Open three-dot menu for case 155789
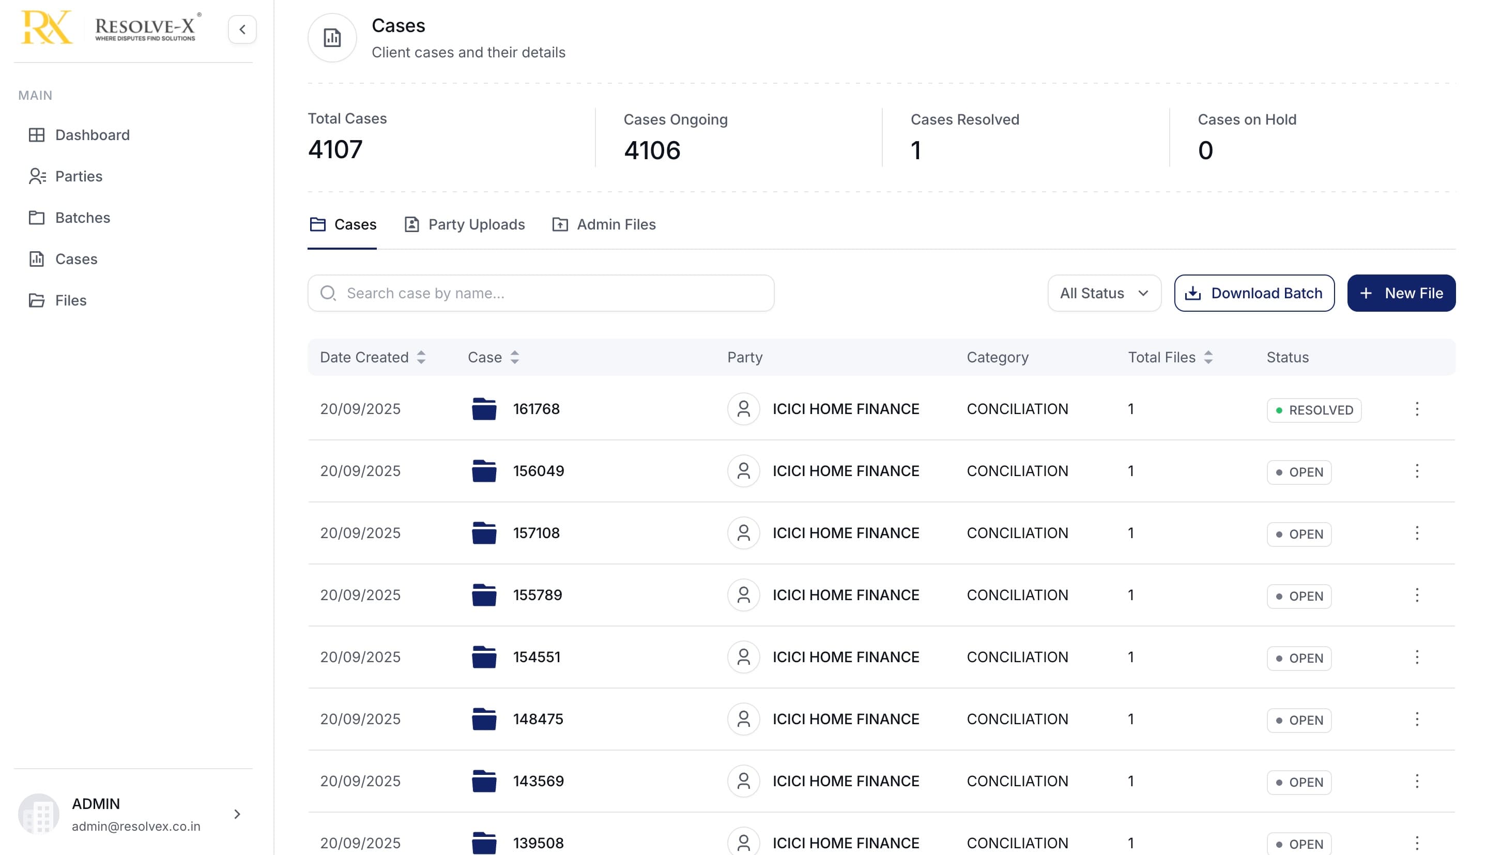 (x=1417, y=595)
